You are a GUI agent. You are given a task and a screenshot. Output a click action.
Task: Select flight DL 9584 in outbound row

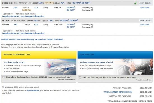pos(71,10)
